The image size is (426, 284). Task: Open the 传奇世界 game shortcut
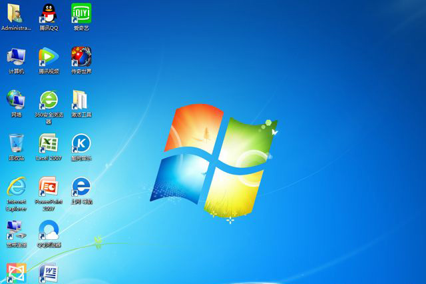pyautogui.click(x=81, y=57)
